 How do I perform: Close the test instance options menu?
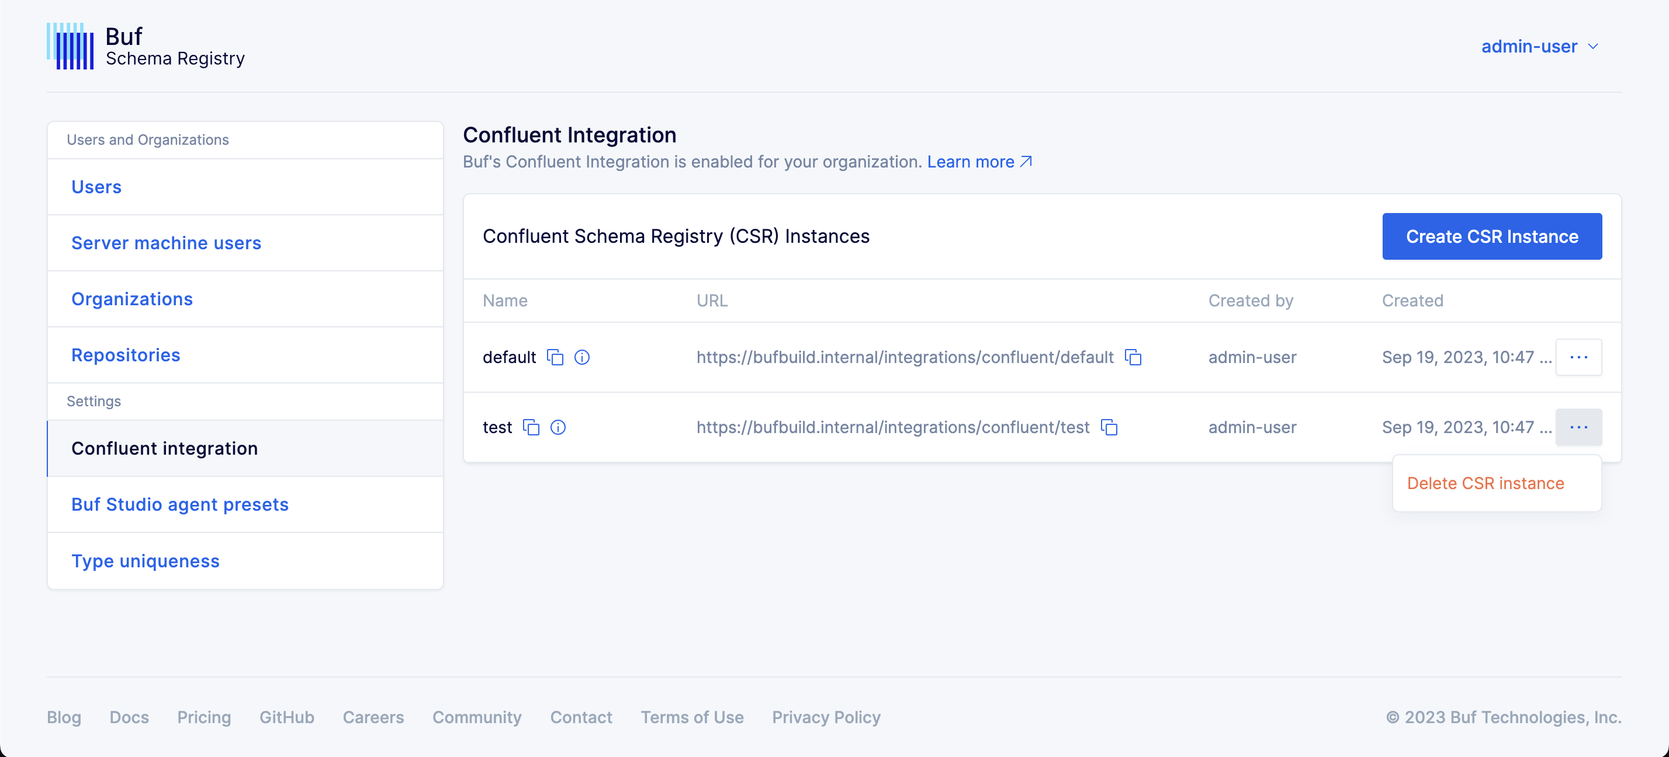click(1578, 427)
